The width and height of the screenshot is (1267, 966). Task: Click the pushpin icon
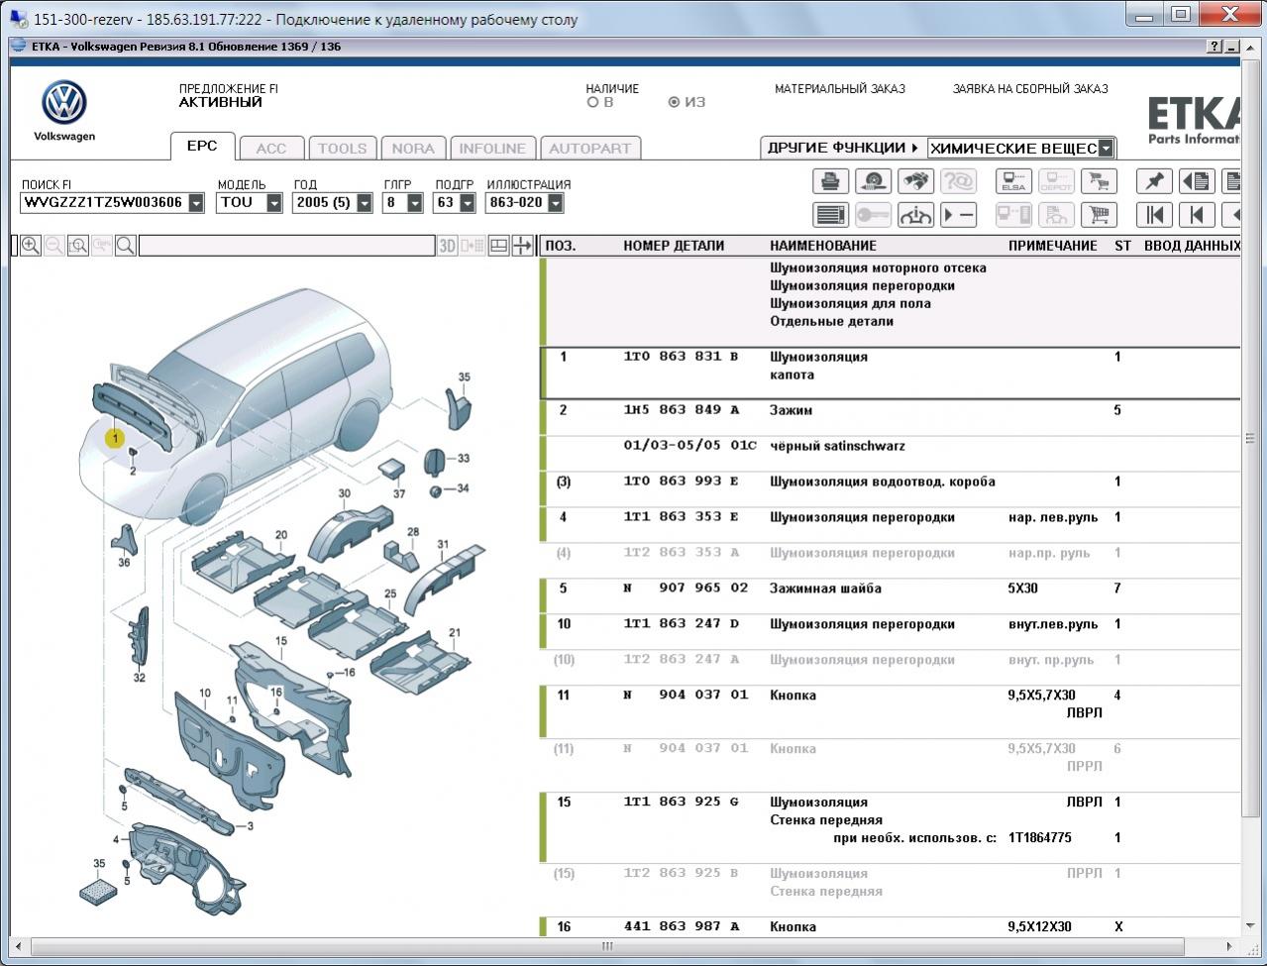pyautogui.click(x=1154, y=181)
